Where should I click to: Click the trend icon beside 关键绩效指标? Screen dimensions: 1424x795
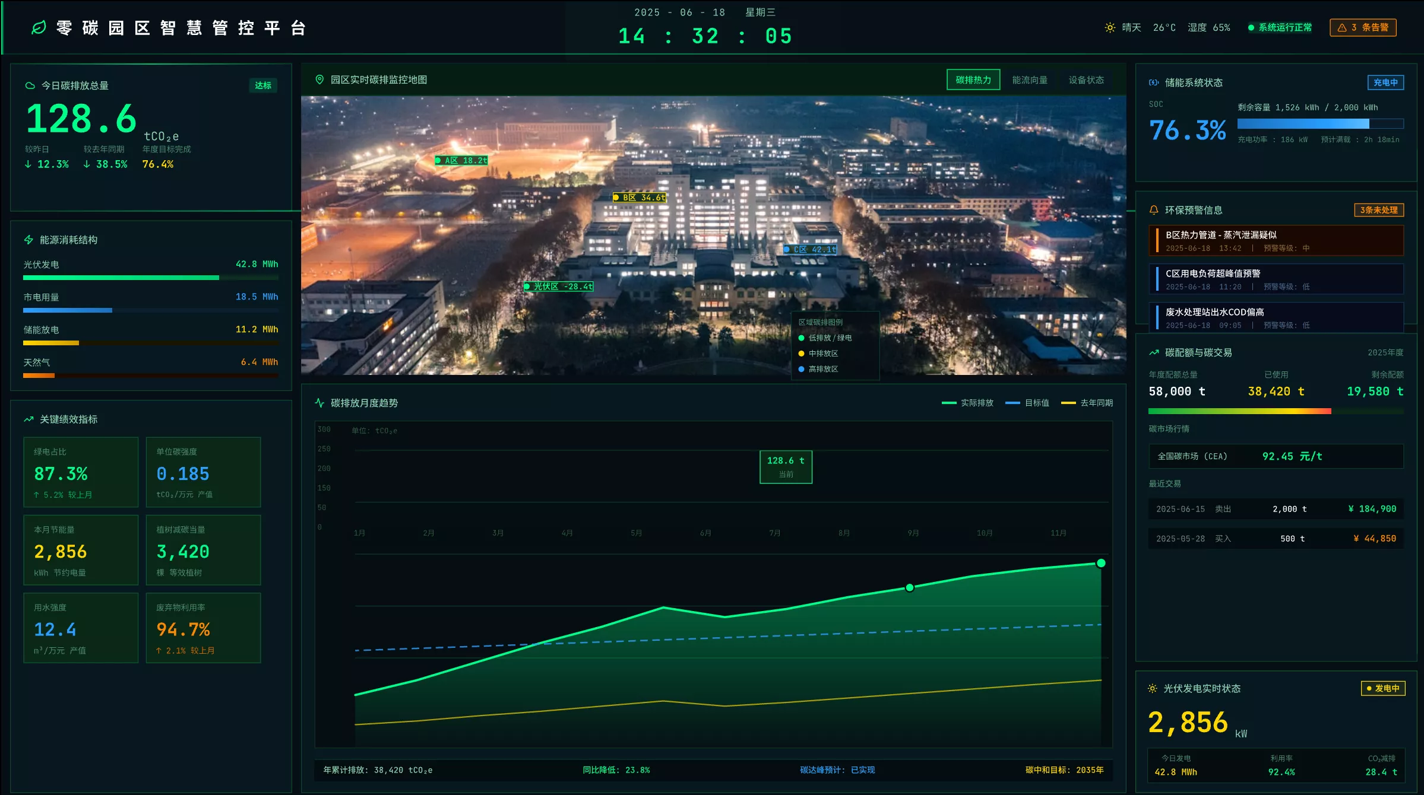(x=29, y=419)
